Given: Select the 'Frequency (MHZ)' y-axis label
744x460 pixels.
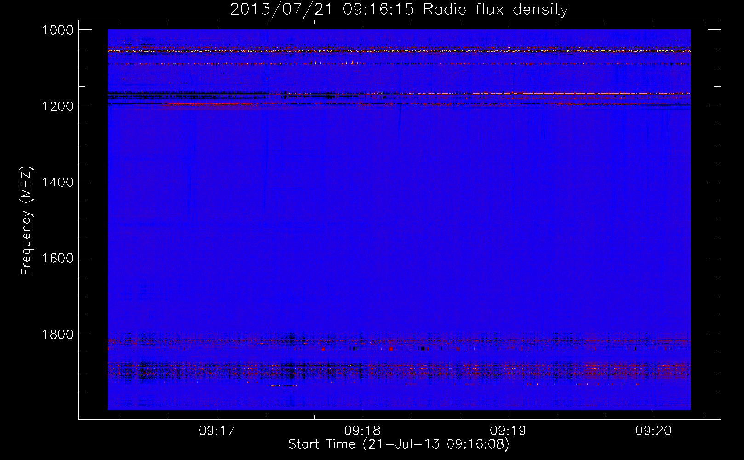Looking at the screenshot, I should [27, 221].
